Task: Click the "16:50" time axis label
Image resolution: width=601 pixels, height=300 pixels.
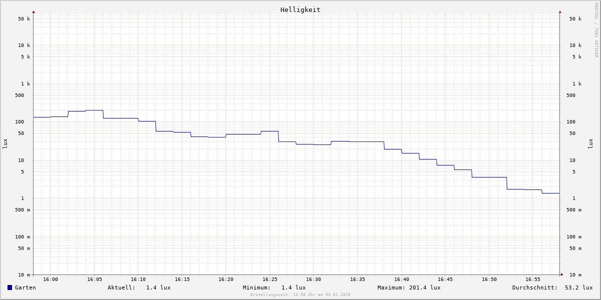Action: coord(489,279)
